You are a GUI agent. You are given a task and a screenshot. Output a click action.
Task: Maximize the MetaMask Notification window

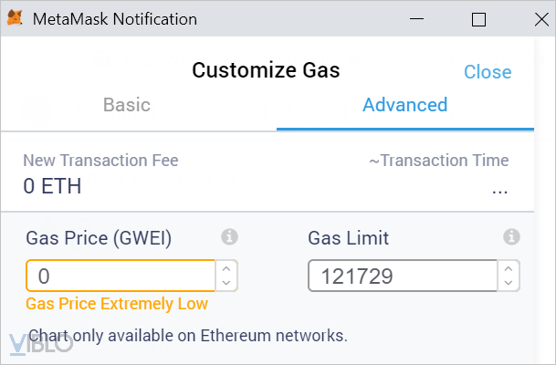click(x=478, y=19)
